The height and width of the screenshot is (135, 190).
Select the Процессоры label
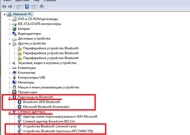pos(27,92)
